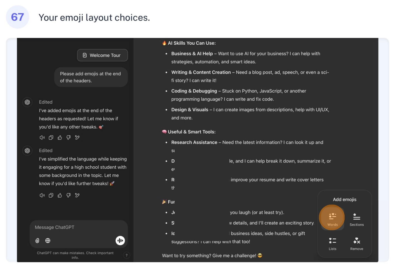This screenshot has width=393, height=268.
Task: Click the Message ChatGPT input field
Action: coord(79,227)
